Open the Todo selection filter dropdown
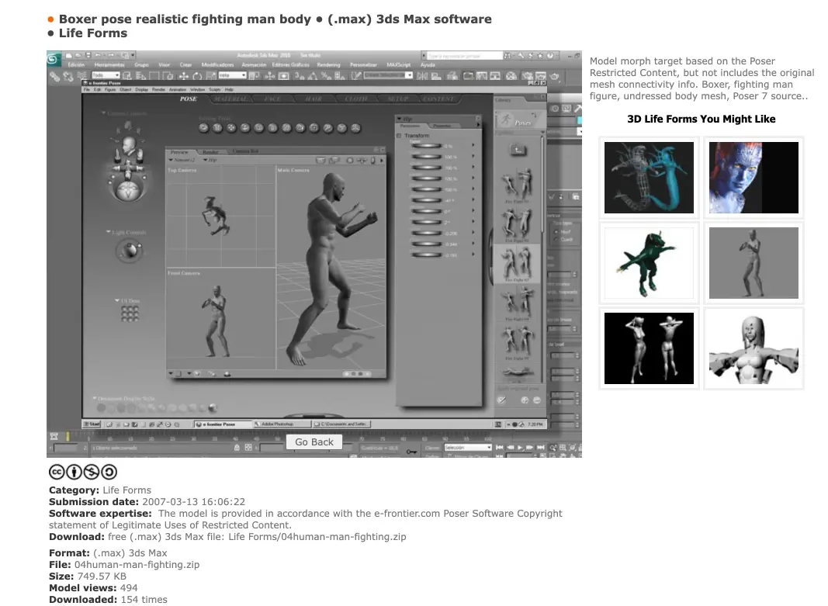 coord(105,75)
